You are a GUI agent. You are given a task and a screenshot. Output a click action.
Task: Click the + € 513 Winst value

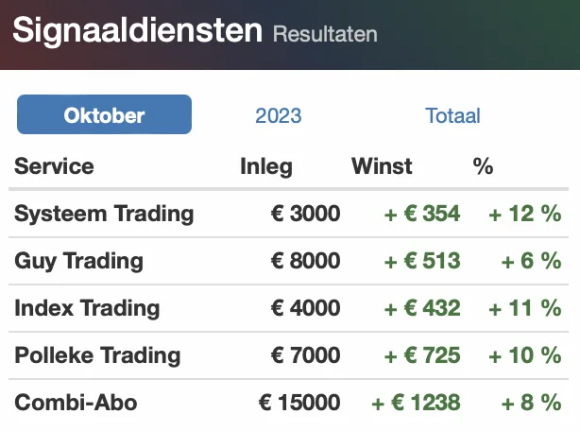pyautogui.click(x=422, y=261)
